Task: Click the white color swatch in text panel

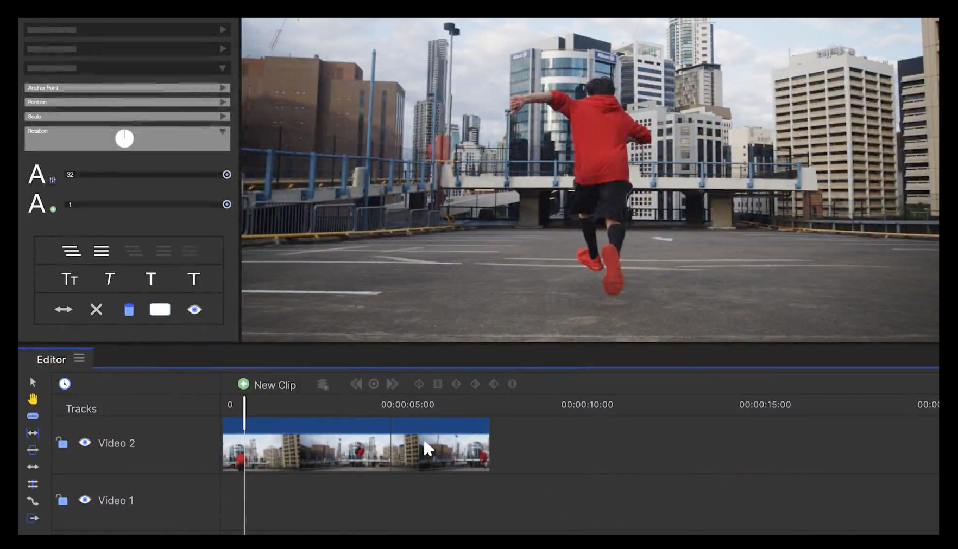Action: click(160, 310)
